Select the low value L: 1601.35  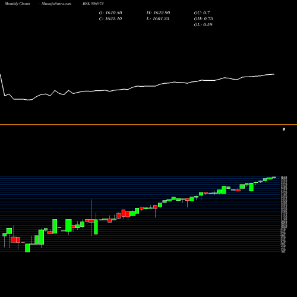click(x=158, y=19)
